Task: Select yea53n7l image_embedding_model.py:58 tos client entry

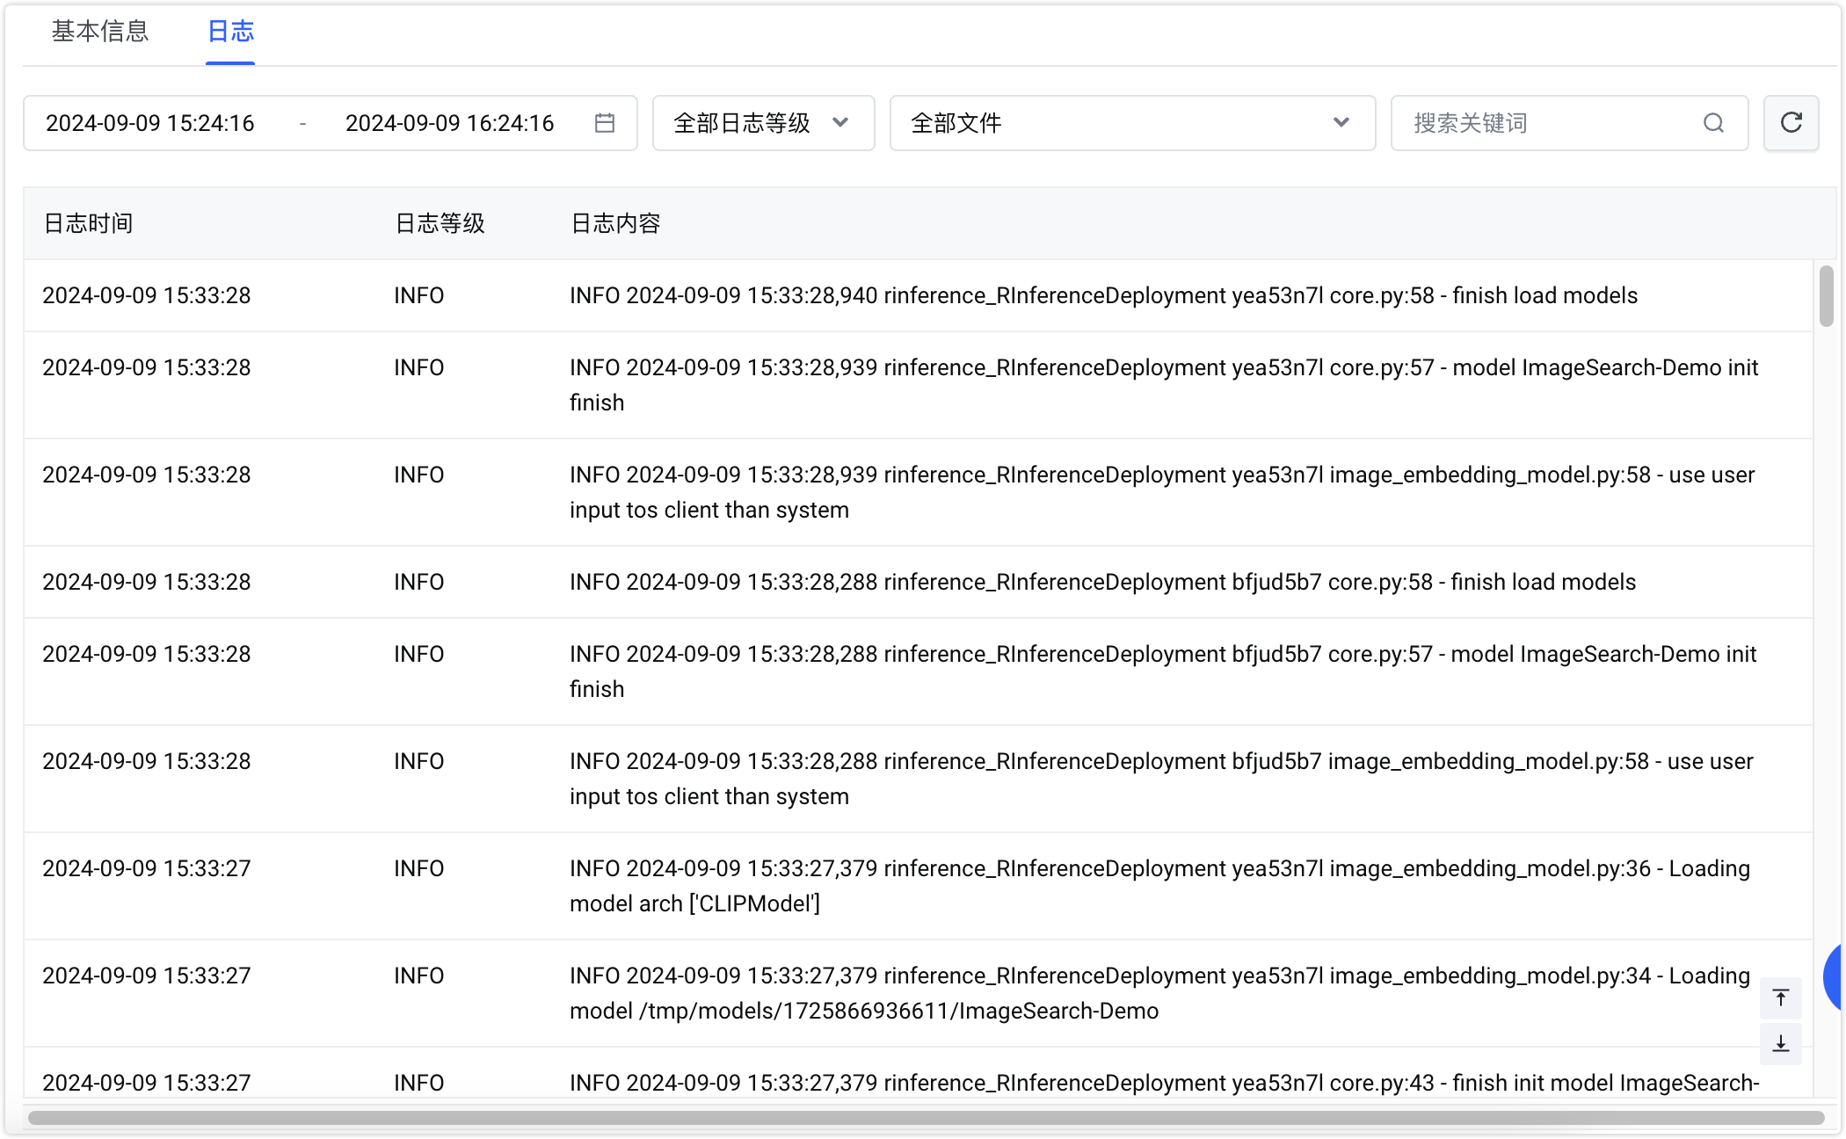Action: coord(918,492)
